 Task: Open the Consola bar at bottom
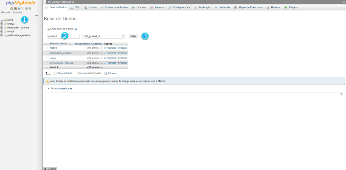click(50, 168)
